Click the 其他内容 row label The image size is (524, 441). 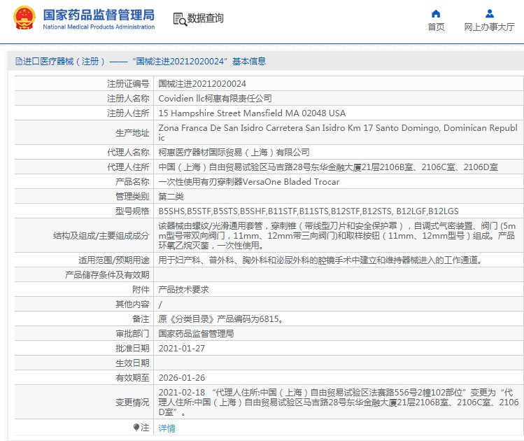pos(132,304)
